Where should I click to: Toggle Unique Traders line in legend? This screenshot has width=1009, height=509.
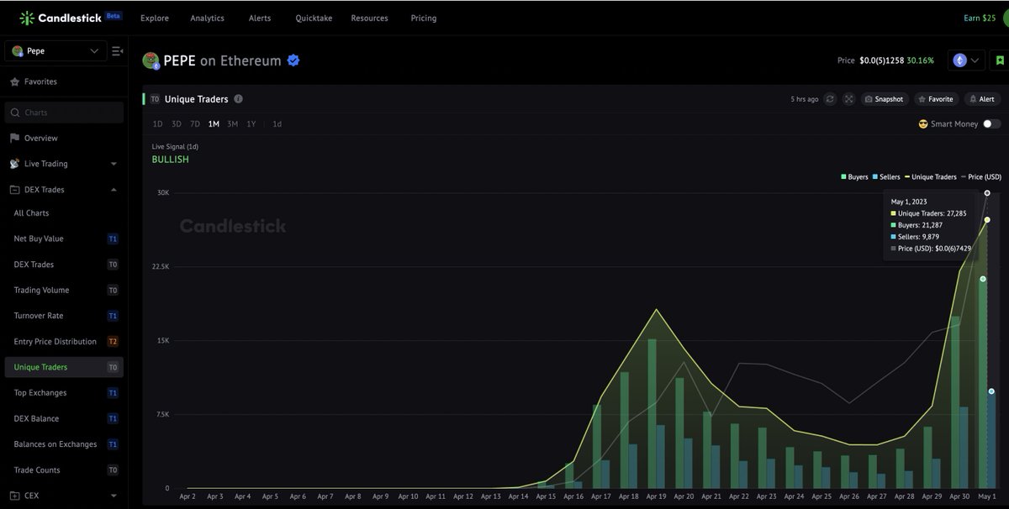(x=931, y=177)
